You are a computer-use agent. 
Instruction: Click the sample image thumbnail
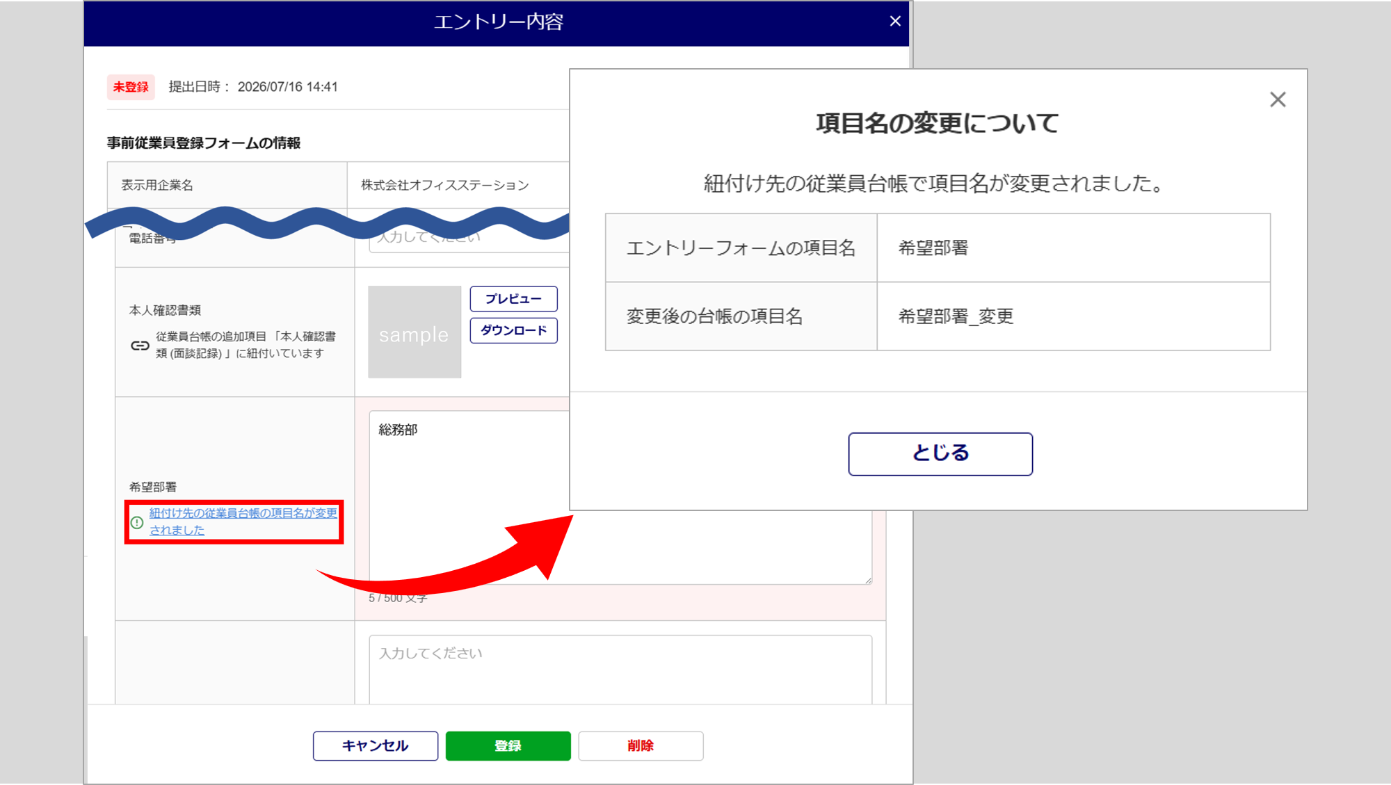pyautogui.click(x=415, y=332)
